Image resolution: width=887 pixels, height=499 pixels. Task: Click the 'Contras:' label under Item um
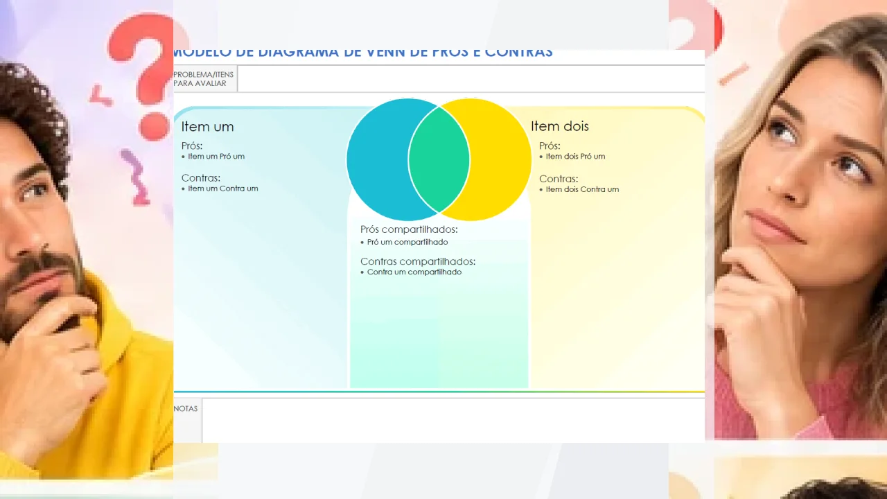pyautogui.click(x=201, y=178)
